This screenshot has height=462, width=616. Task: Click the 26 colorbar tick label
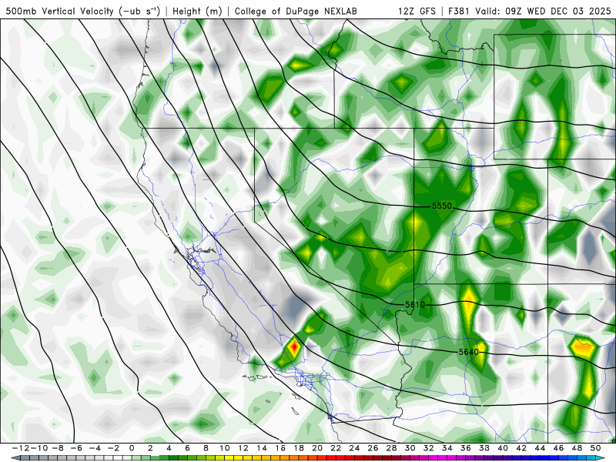tap(373, 448)
